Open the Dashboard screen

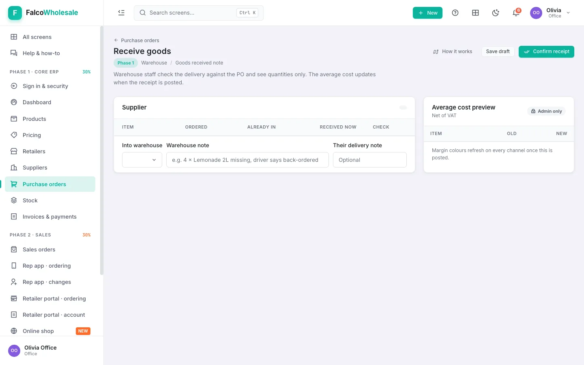tap(50, 102)
